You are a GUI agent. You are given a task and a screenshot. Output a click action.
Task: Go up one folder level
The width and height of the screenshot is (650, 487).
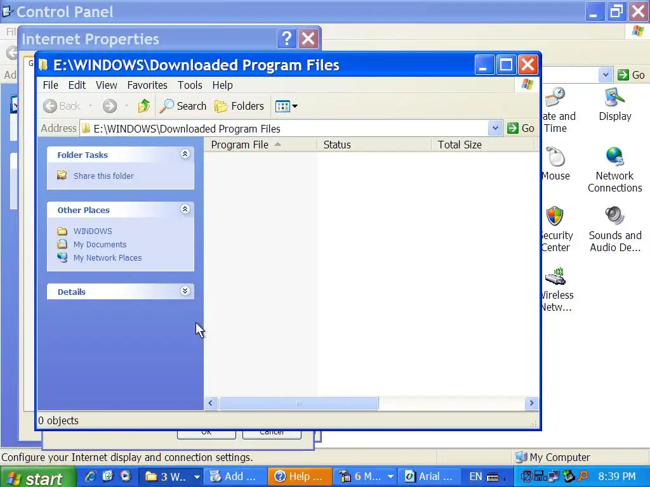click(143, 106)
